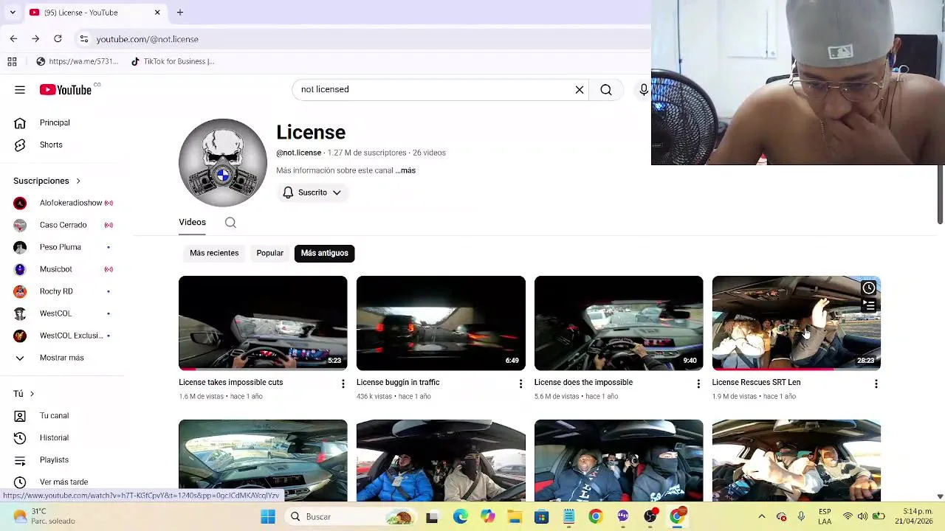Select the Más antiguos filter
Image resolution: width=945 pixels, height=531 pixels.
point(324,253)
